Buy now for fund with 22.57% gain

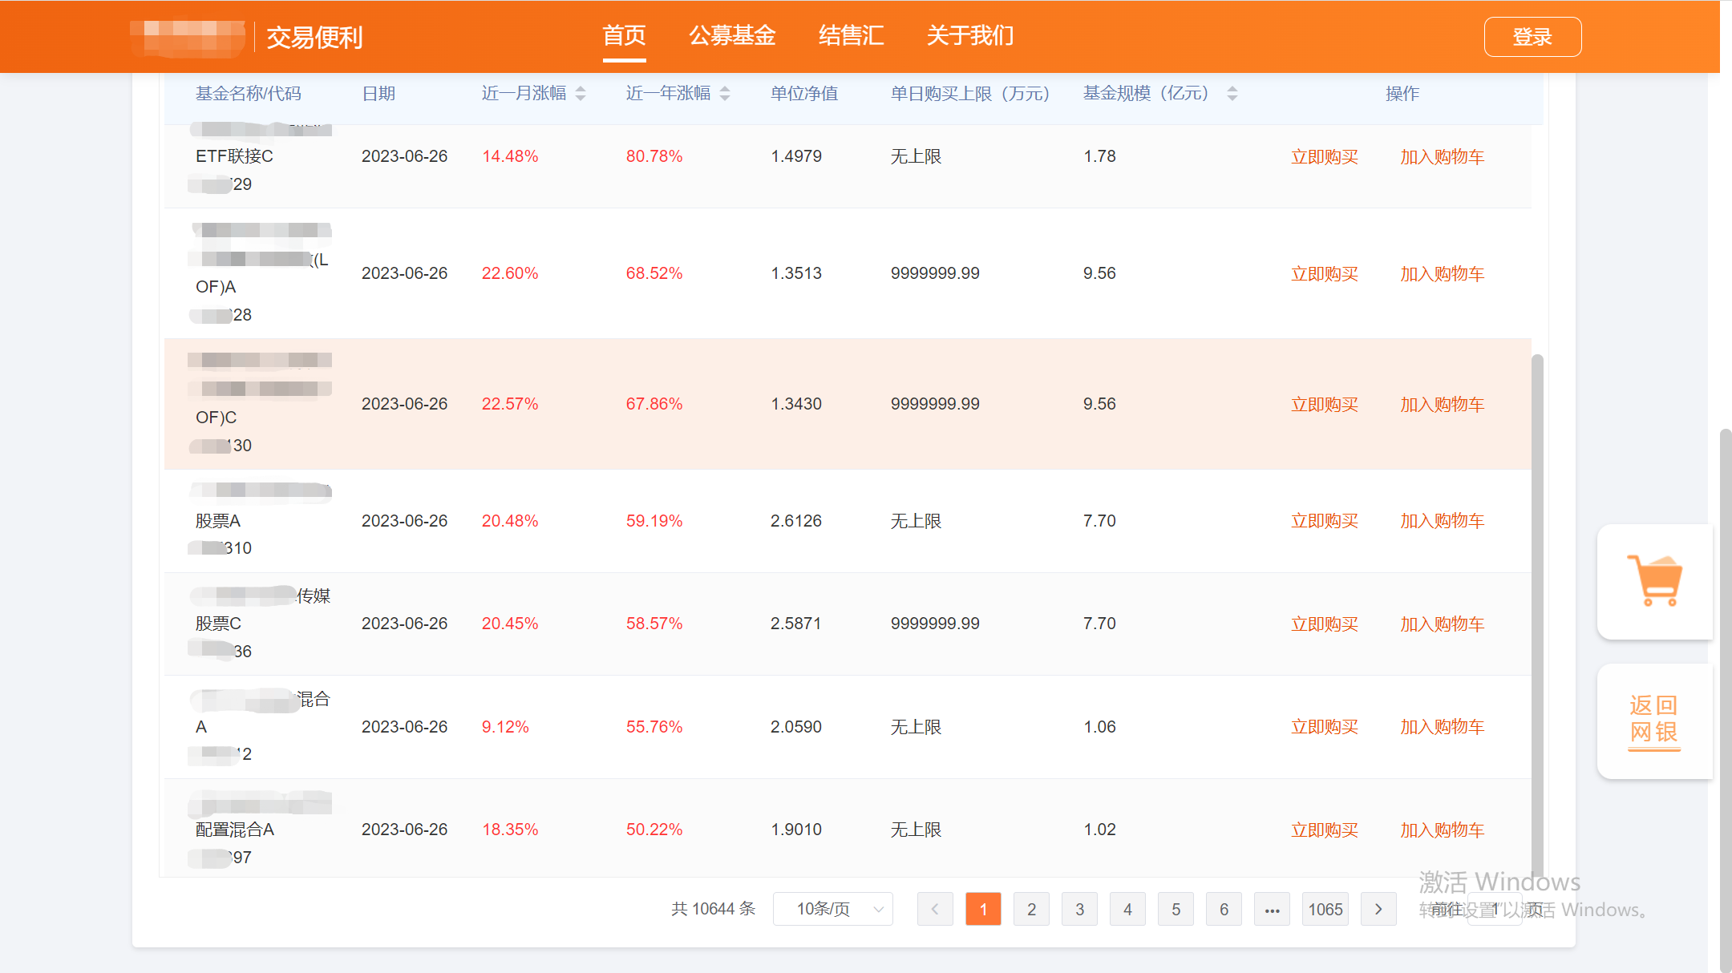(x=1325, y=405)
